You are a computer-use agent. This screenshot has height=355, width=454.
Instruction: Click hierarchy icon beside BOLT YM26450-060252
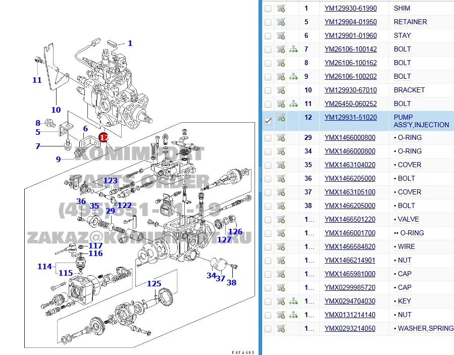tap(293, 104)
